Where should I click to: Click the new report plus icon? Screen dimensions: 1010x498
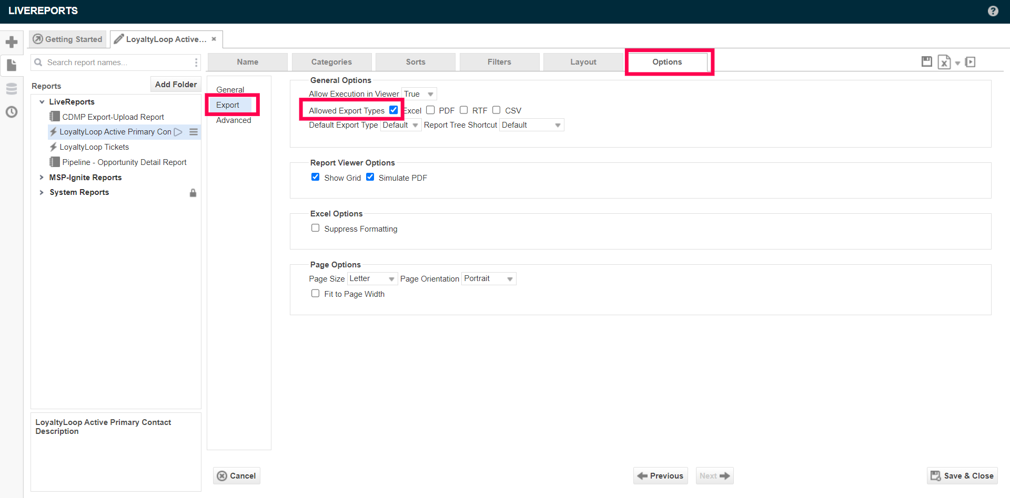(x=12, y=42)
